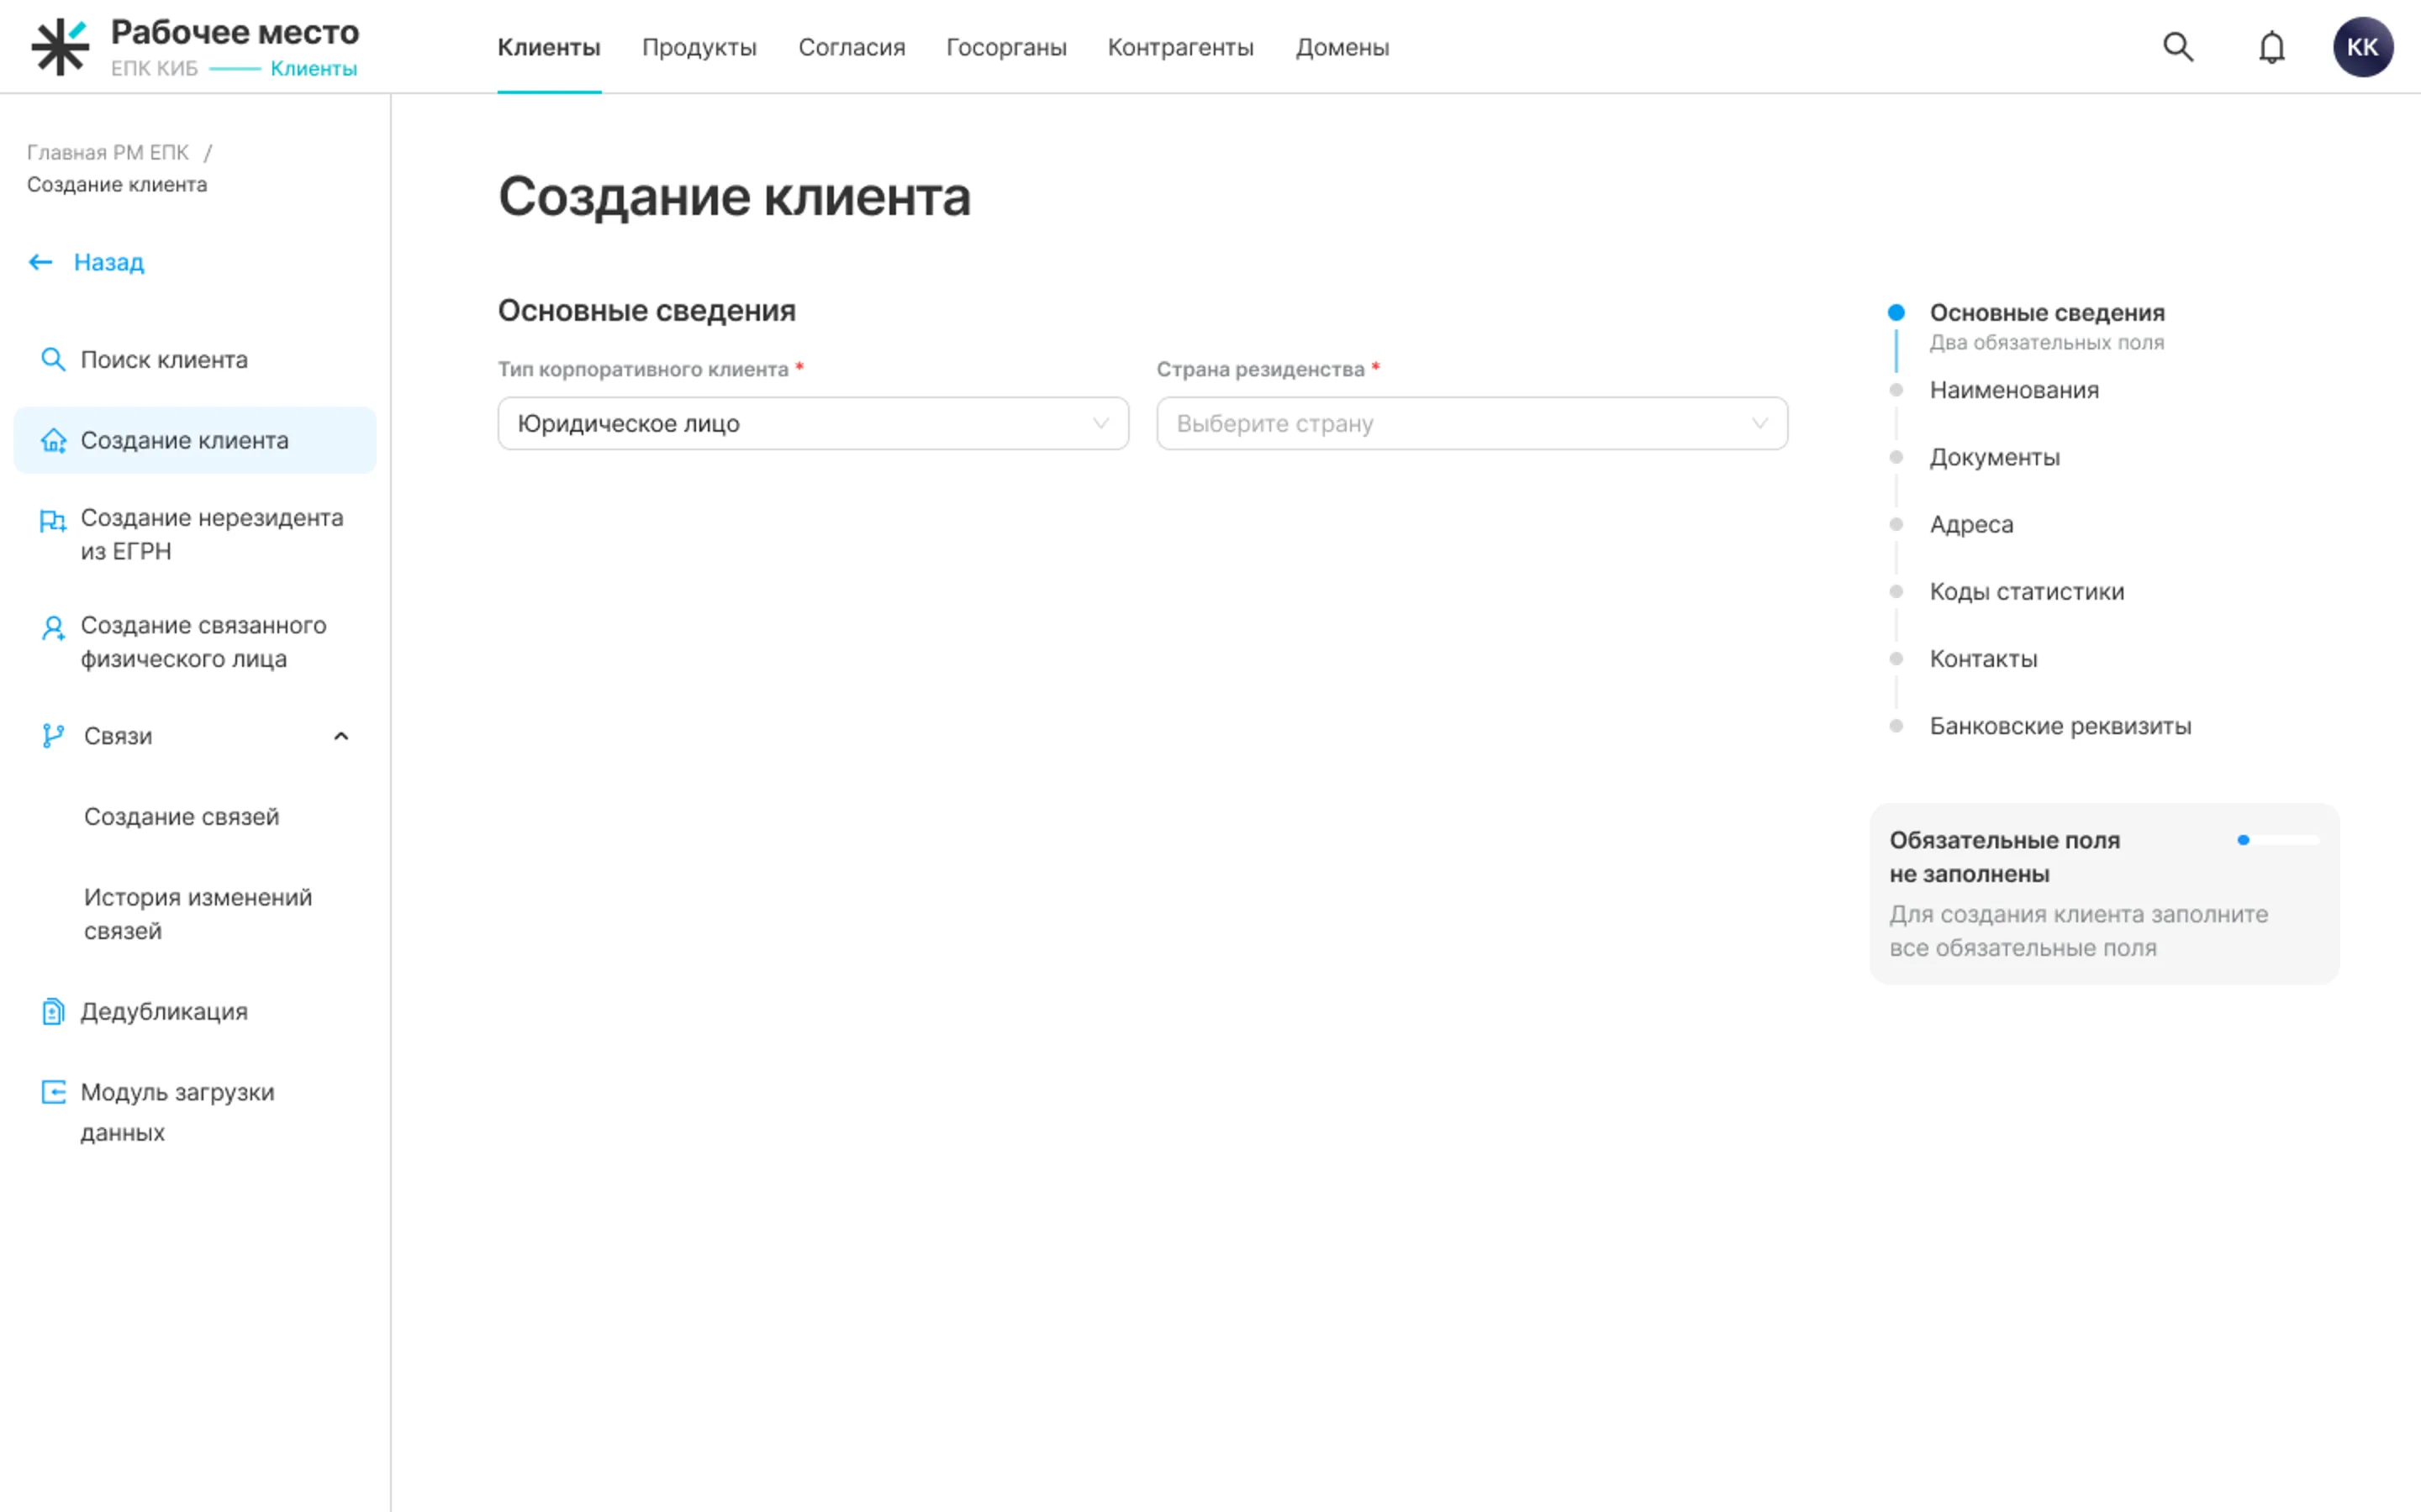Select Модуль загрузки данных in sidebar
Image resolution: width=2421 pixels, height=1512 pixels.
pos(195,1112)
